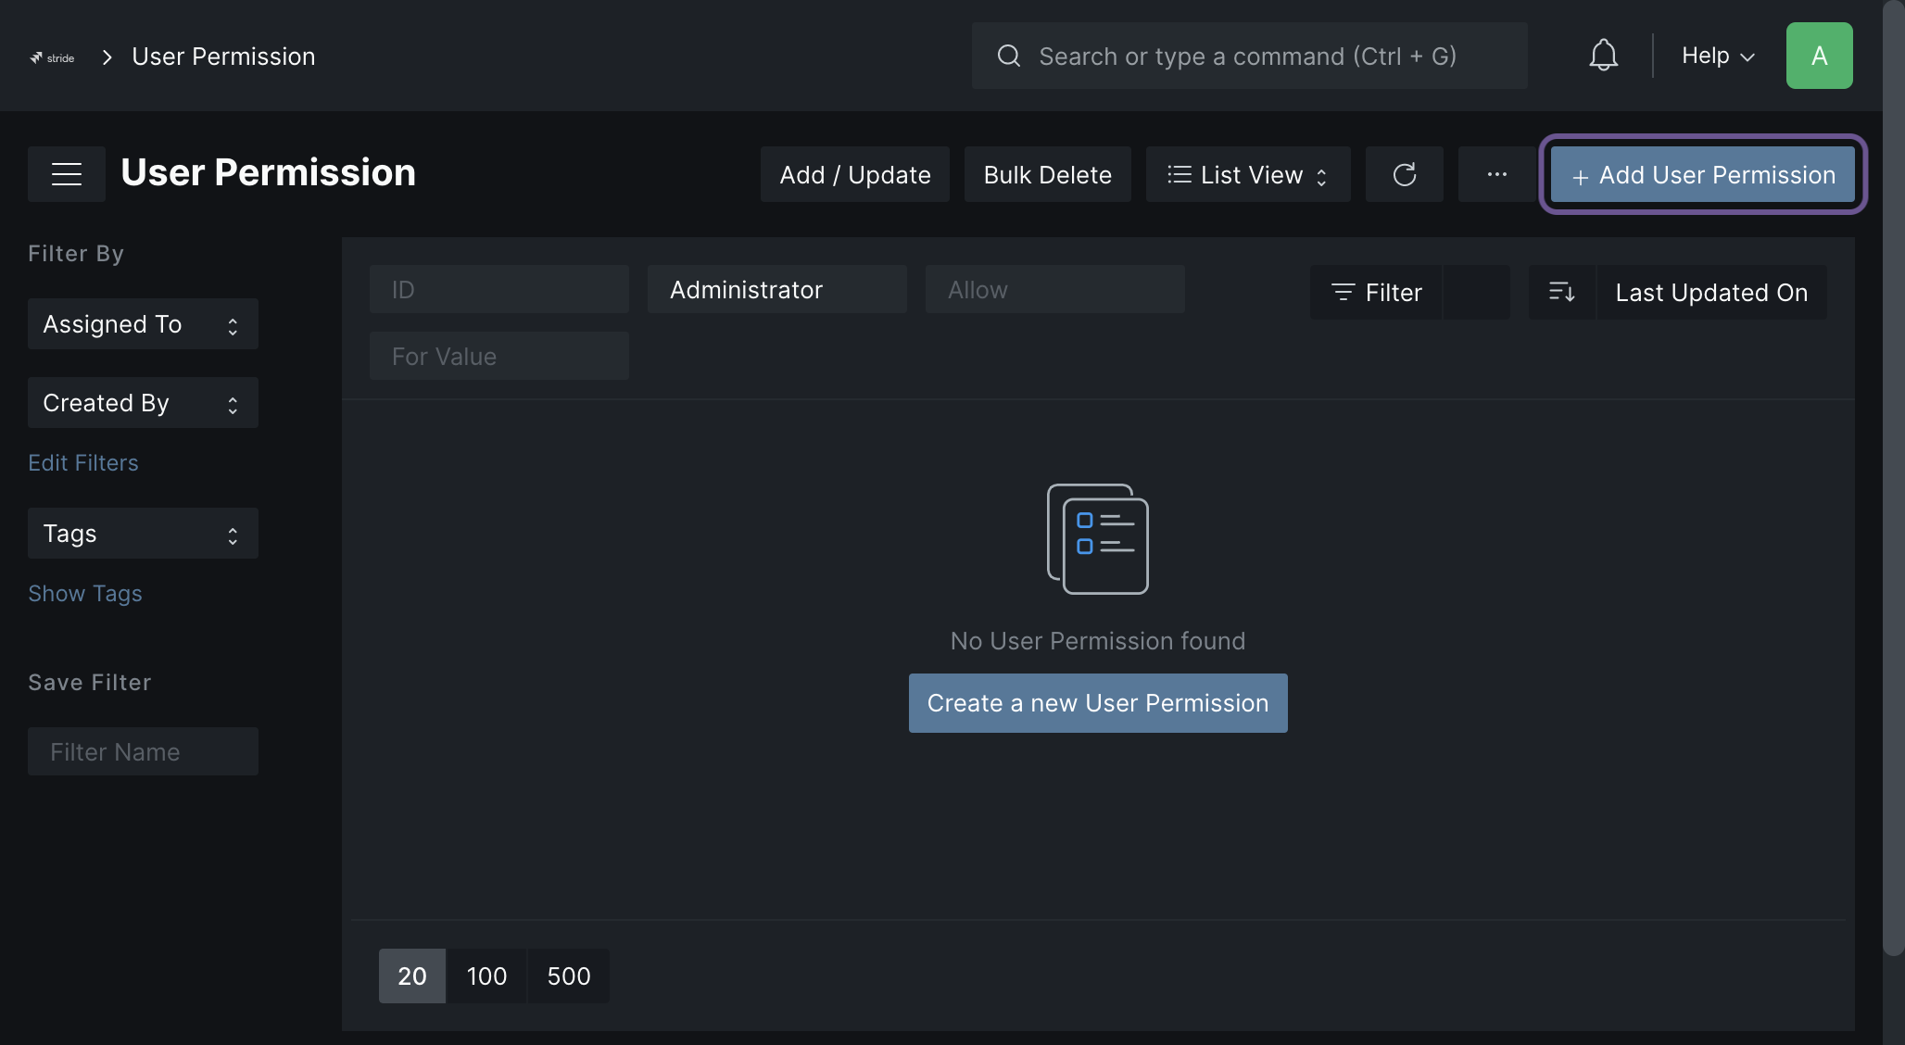The height and width of the screenshot is (1045, 1905).
Task: Toggle sort order direction icon
Action: click(1562, 293)
